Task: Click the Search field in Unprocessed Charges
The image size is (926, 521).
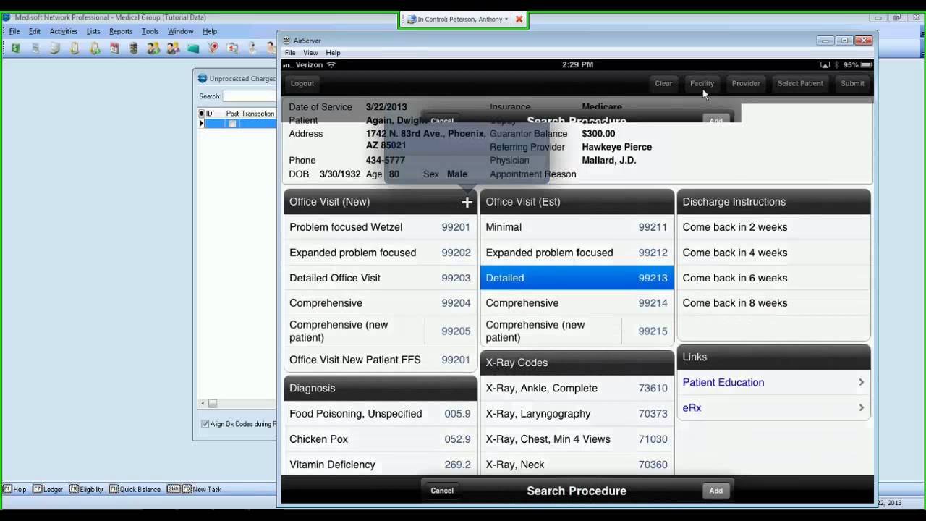Action: (x=250, y=96)
